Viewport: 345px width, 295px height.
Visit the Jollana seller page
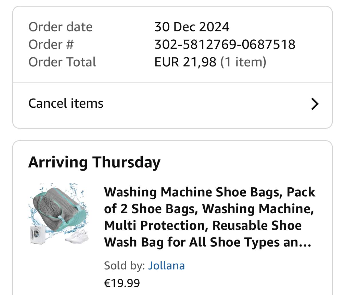tap(166, 266)
